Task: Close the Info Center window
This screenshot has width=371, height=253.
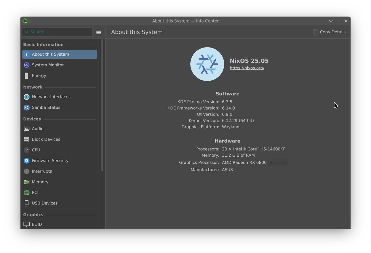Action: click(x=346, y=21)
